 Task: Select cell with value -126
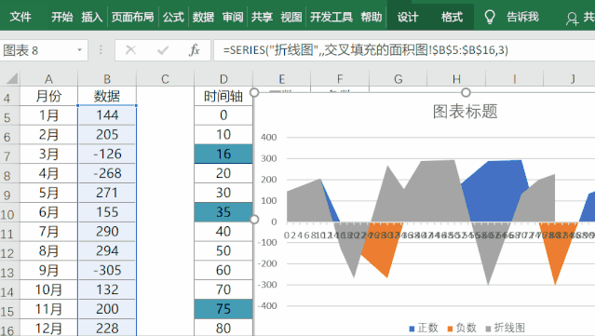coord(107,154)
